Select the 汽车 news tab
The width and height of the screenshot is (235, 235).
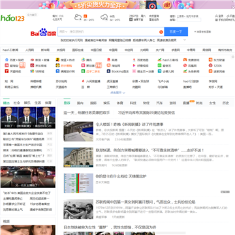pos(159,103)
